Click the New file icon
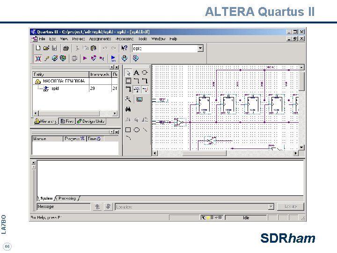 (38, 48)
